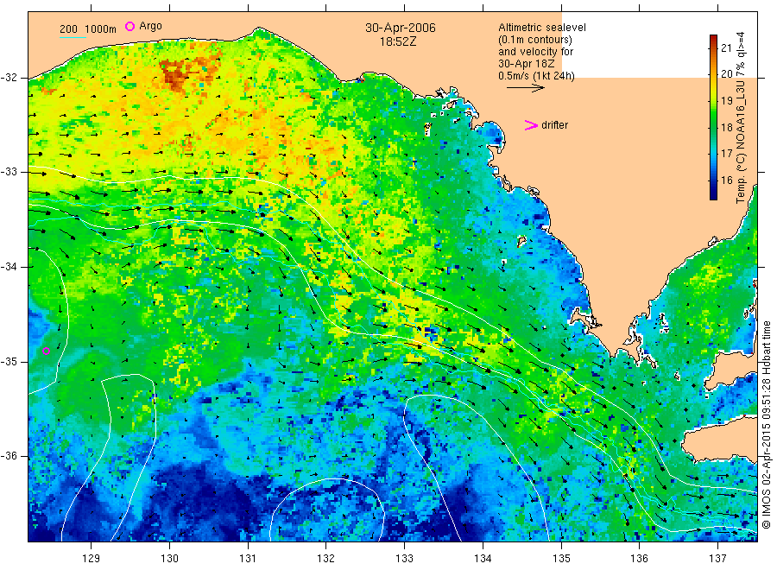Image resolution: width=777 pixels, height=570 pixels.
Task: Click the magenta drifter arrowhead legend symbol
Action: [531, 125]
